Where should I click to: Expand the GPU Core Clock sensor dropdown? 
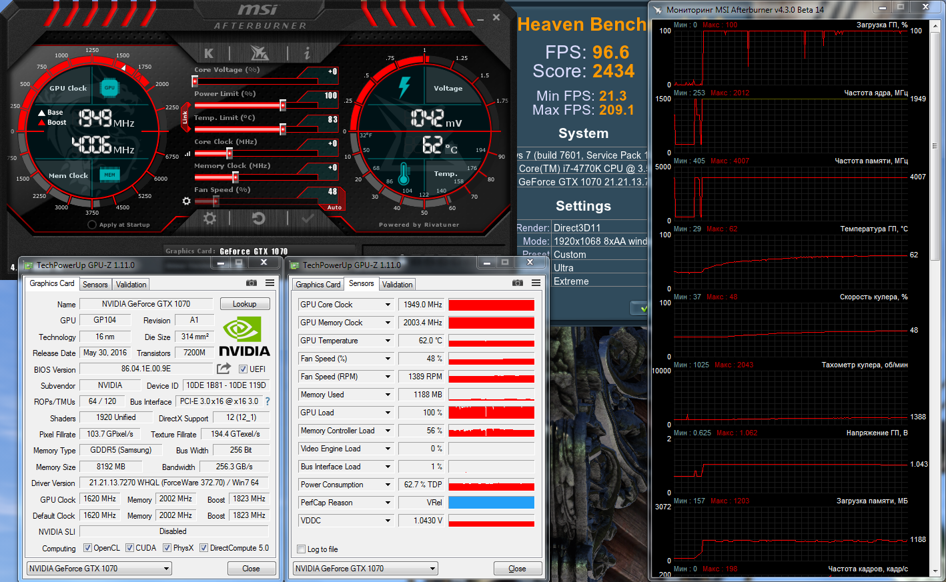point(388,305)
